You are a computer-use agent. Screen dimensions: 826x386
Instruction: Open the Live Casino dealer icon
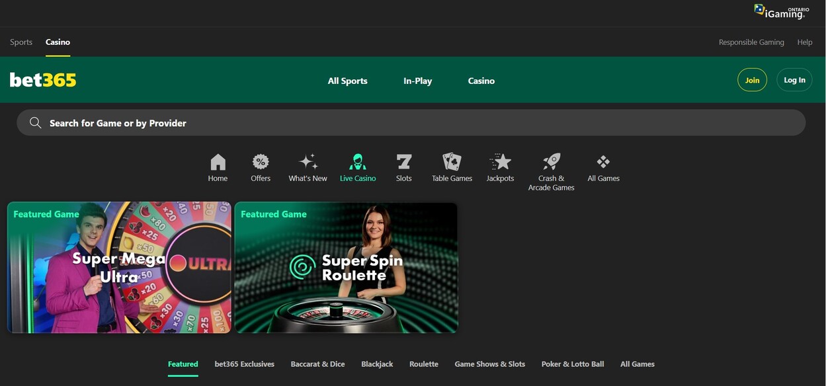point(358,162)
